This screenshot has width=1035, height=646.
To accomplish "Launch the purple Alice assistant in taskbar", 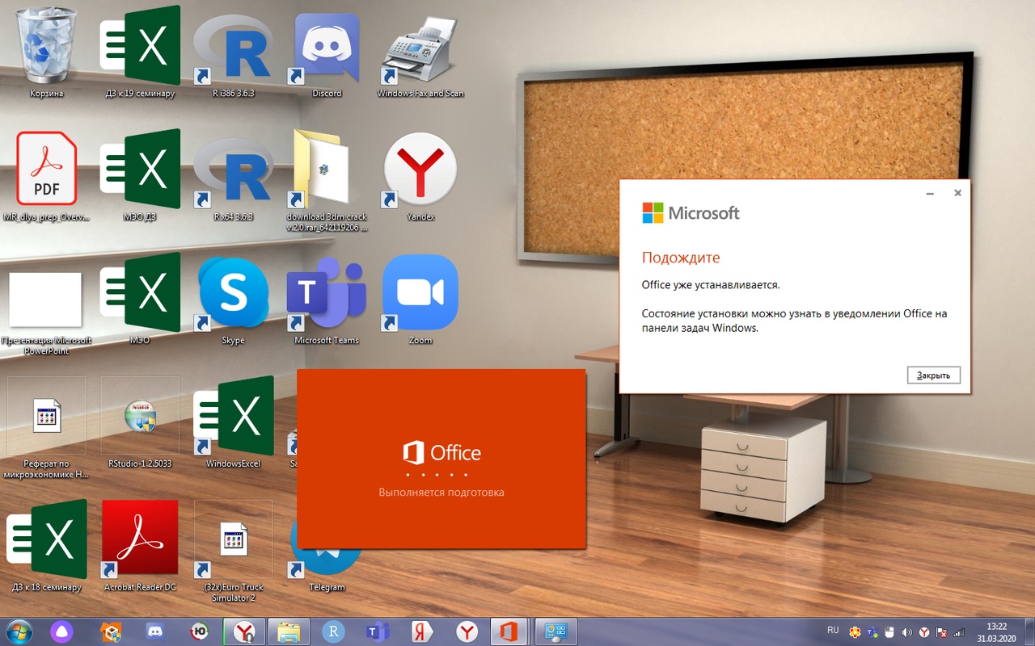I will point(62,631).
